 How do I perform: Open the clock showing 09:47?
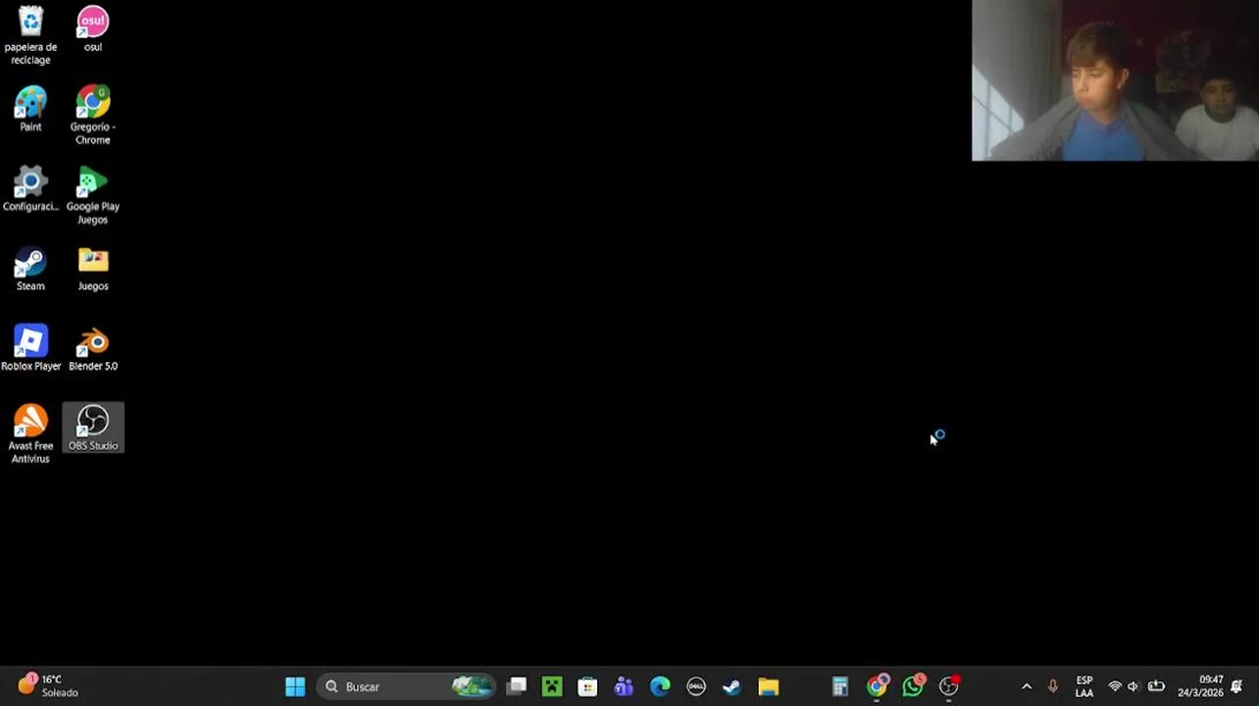(x=1200, y=686)
